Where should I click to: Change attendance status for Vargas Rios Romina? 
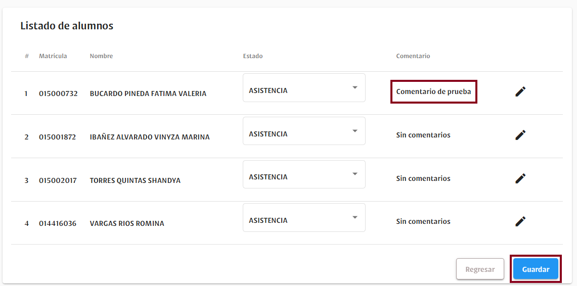pyautogui.click(x=303, y=218)
